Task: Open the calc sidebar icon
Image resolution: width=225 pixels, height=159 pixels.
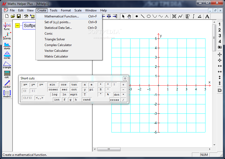Action: click(x=7, y=74)
